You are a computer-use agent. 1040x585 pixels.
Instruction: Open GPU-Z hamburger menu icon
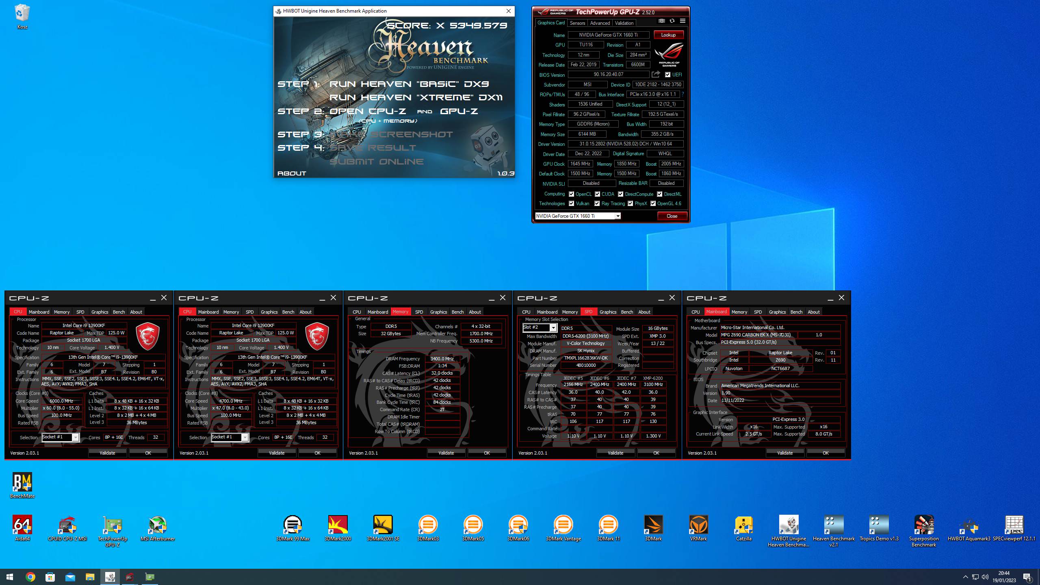[682, 21]
